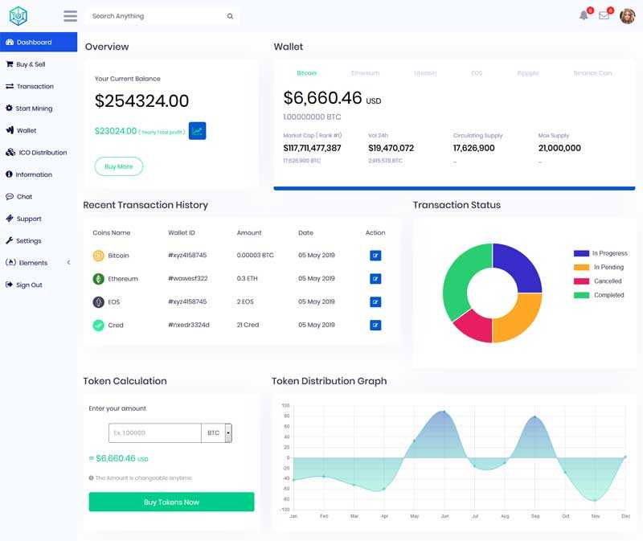The width and height of the screenshot is (643, 541).
Task: Click the Buy More button
Action: [x=119, y=166]
